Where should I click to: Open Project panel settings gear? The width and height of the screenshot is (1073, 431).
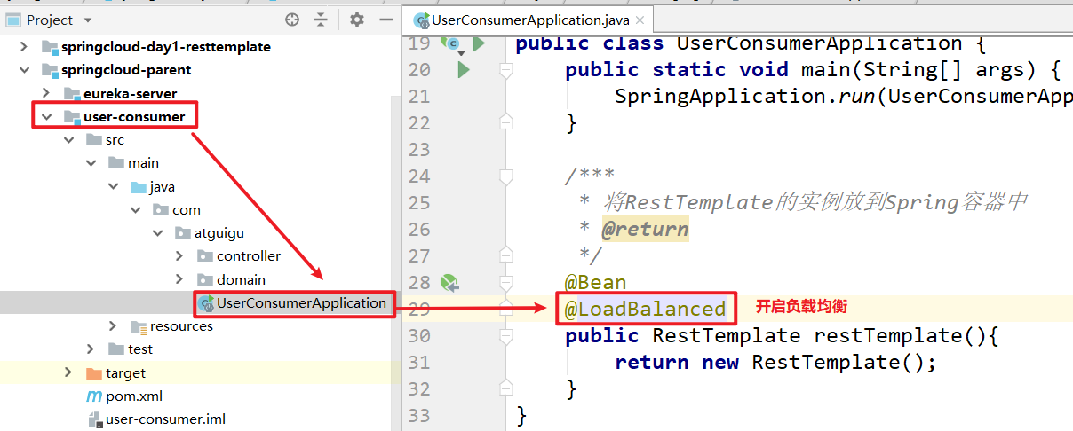pyautogui.click(x=357, y=20)
